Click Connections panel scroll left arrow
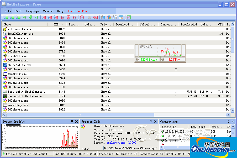The height and width of the screenshot is (158, 237). point(162,147)
